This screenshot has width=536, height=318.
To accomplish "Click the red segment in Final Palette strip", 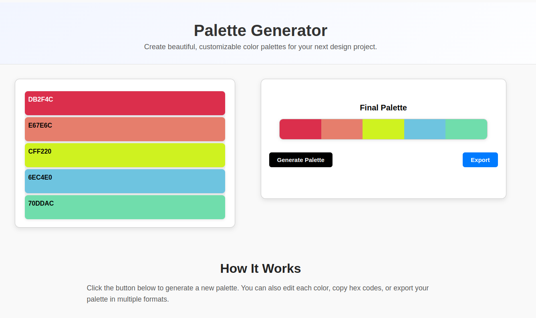I will tap(300, 129).
